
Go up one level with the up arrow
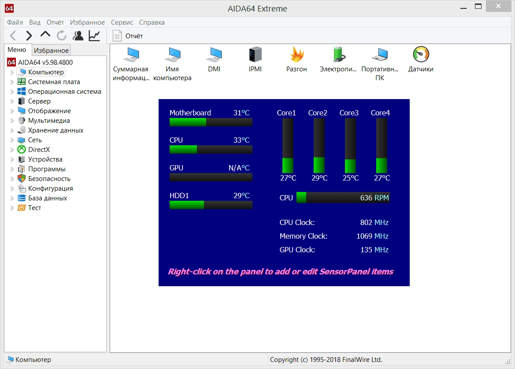[x=45, y=34]
